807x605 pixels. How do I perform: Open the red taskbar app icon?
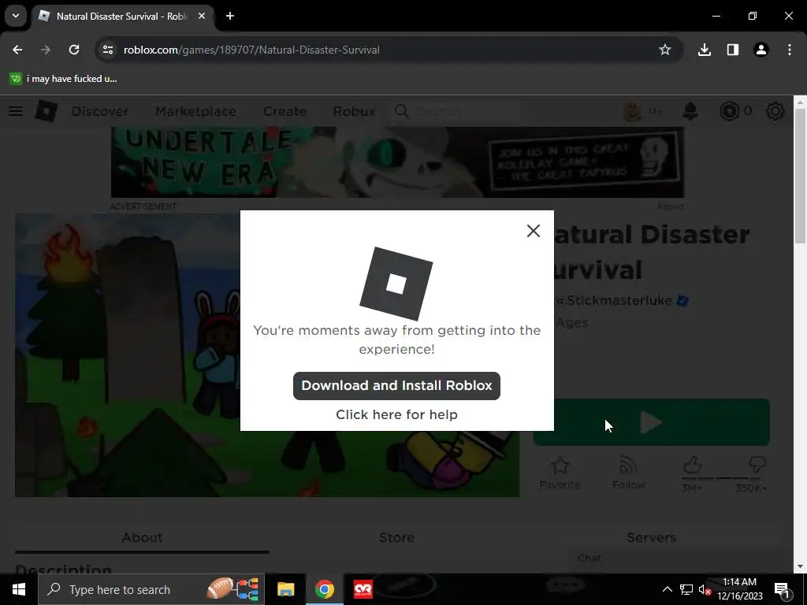(x=363, y=589)
